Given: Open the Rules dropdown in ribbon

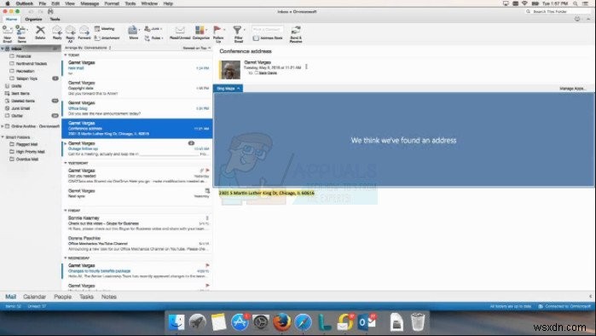Looking at the screenshot, I should pos(153,38).
